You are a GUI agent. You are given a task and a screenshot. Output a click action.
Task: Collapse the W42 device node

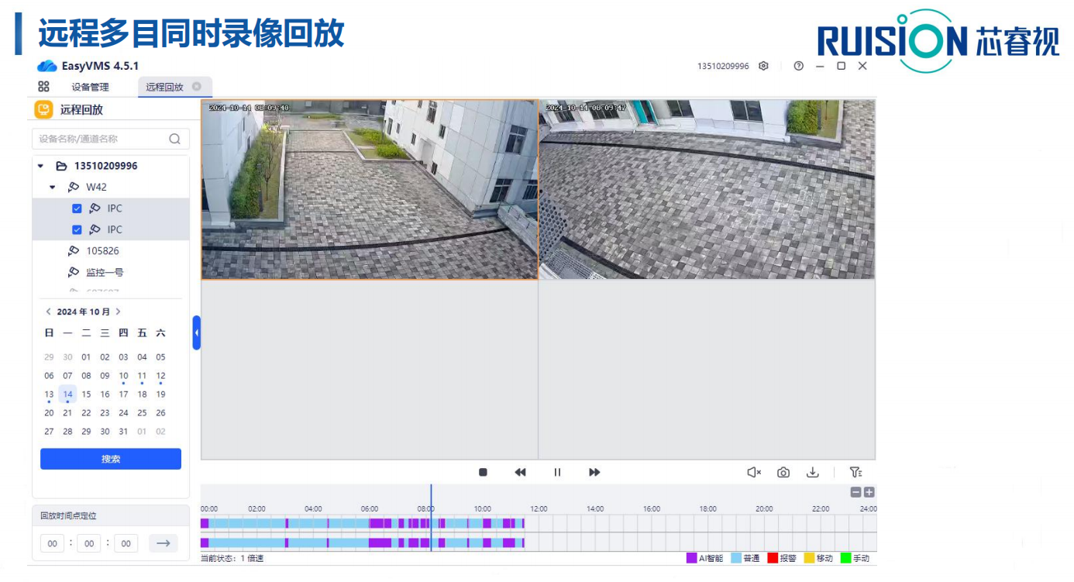tap(53, 187)
